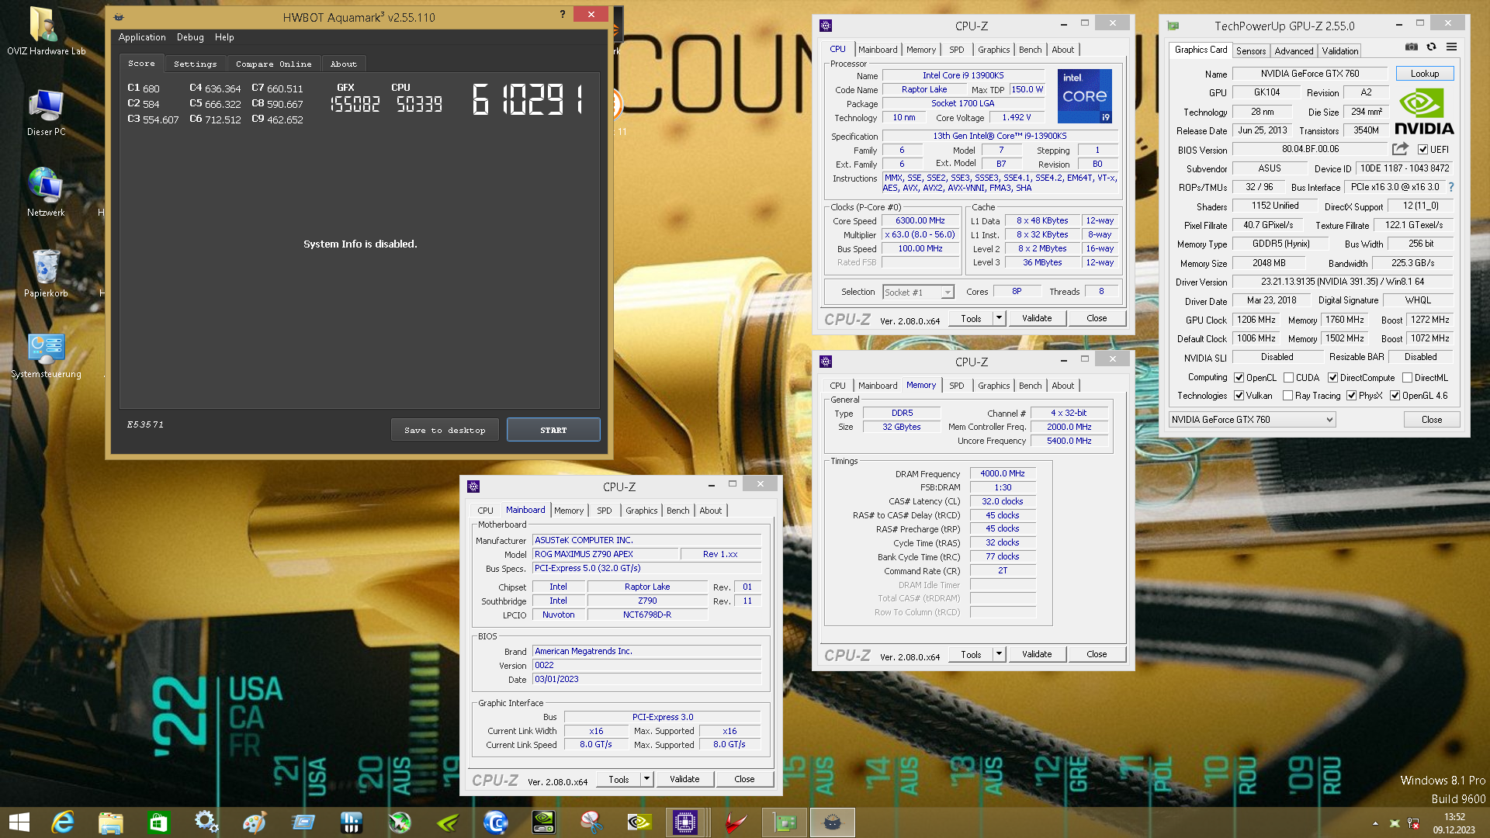
Task: Show hidden system tray icons arrow
Action: click(1375, 823)
